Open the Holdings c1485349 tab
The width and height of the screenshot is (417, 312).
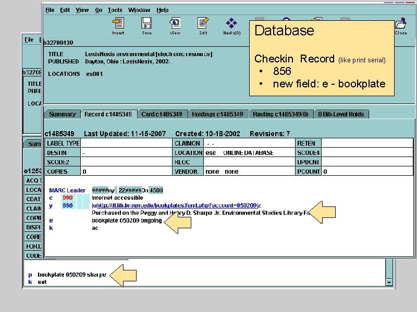click(x=217, y=114)
